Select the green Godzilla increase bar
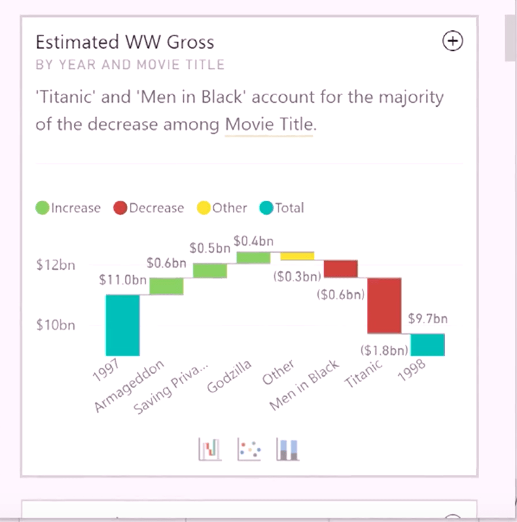517x522 pixels. 253,258
